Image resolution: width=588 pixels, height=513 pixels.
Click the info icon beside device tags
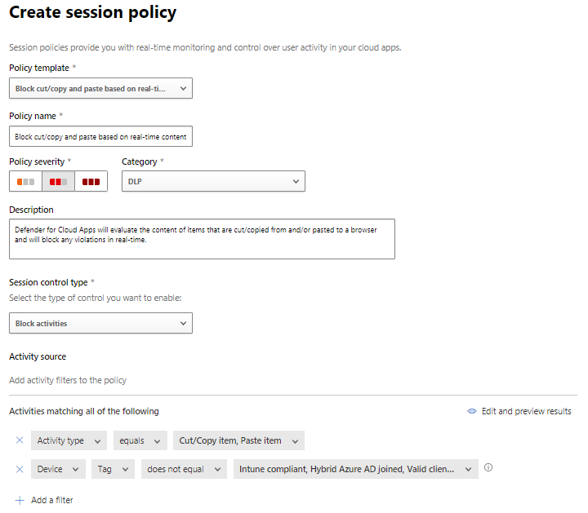[x=488, y=468]
